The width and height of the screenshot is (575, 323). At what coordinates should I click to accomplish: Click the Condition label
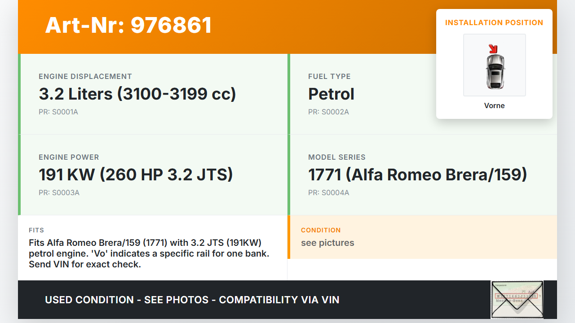click(321, 230)
